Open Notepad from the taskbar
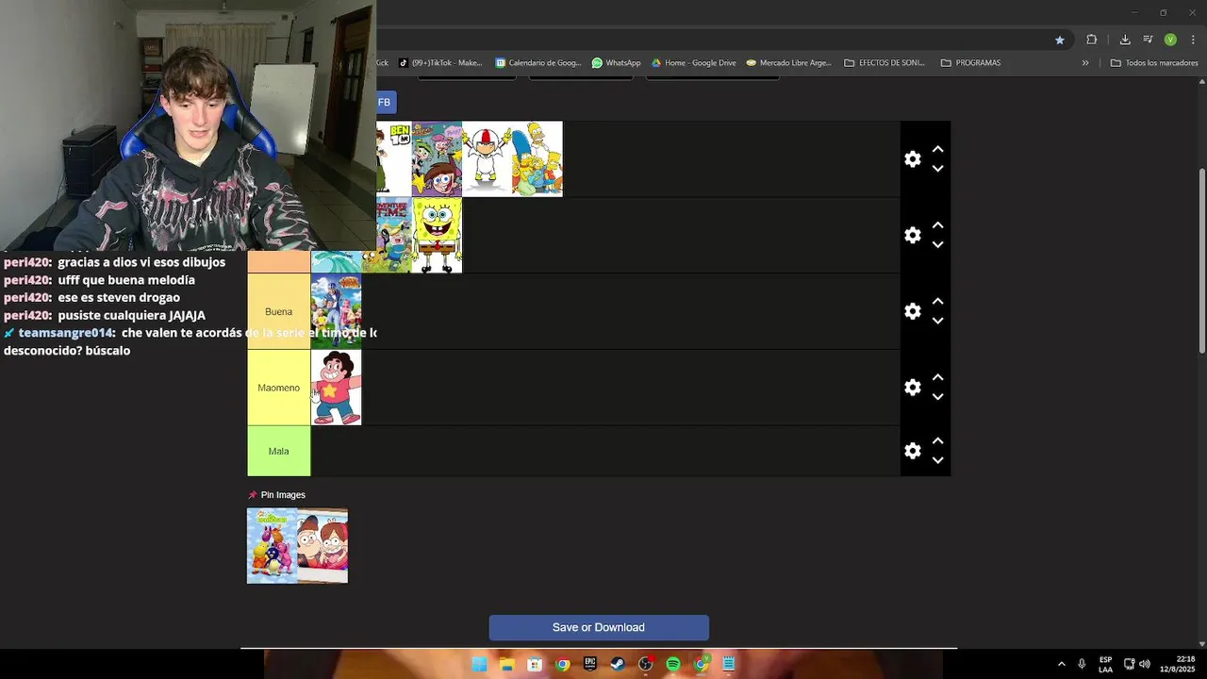Screen dimensions: 1207x679 click(729, 664)
